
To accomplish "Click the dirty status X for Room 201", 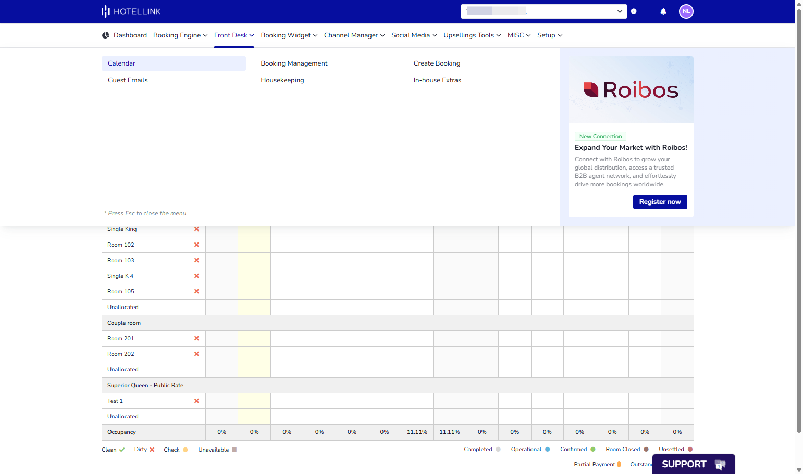I will pos(196,338).
